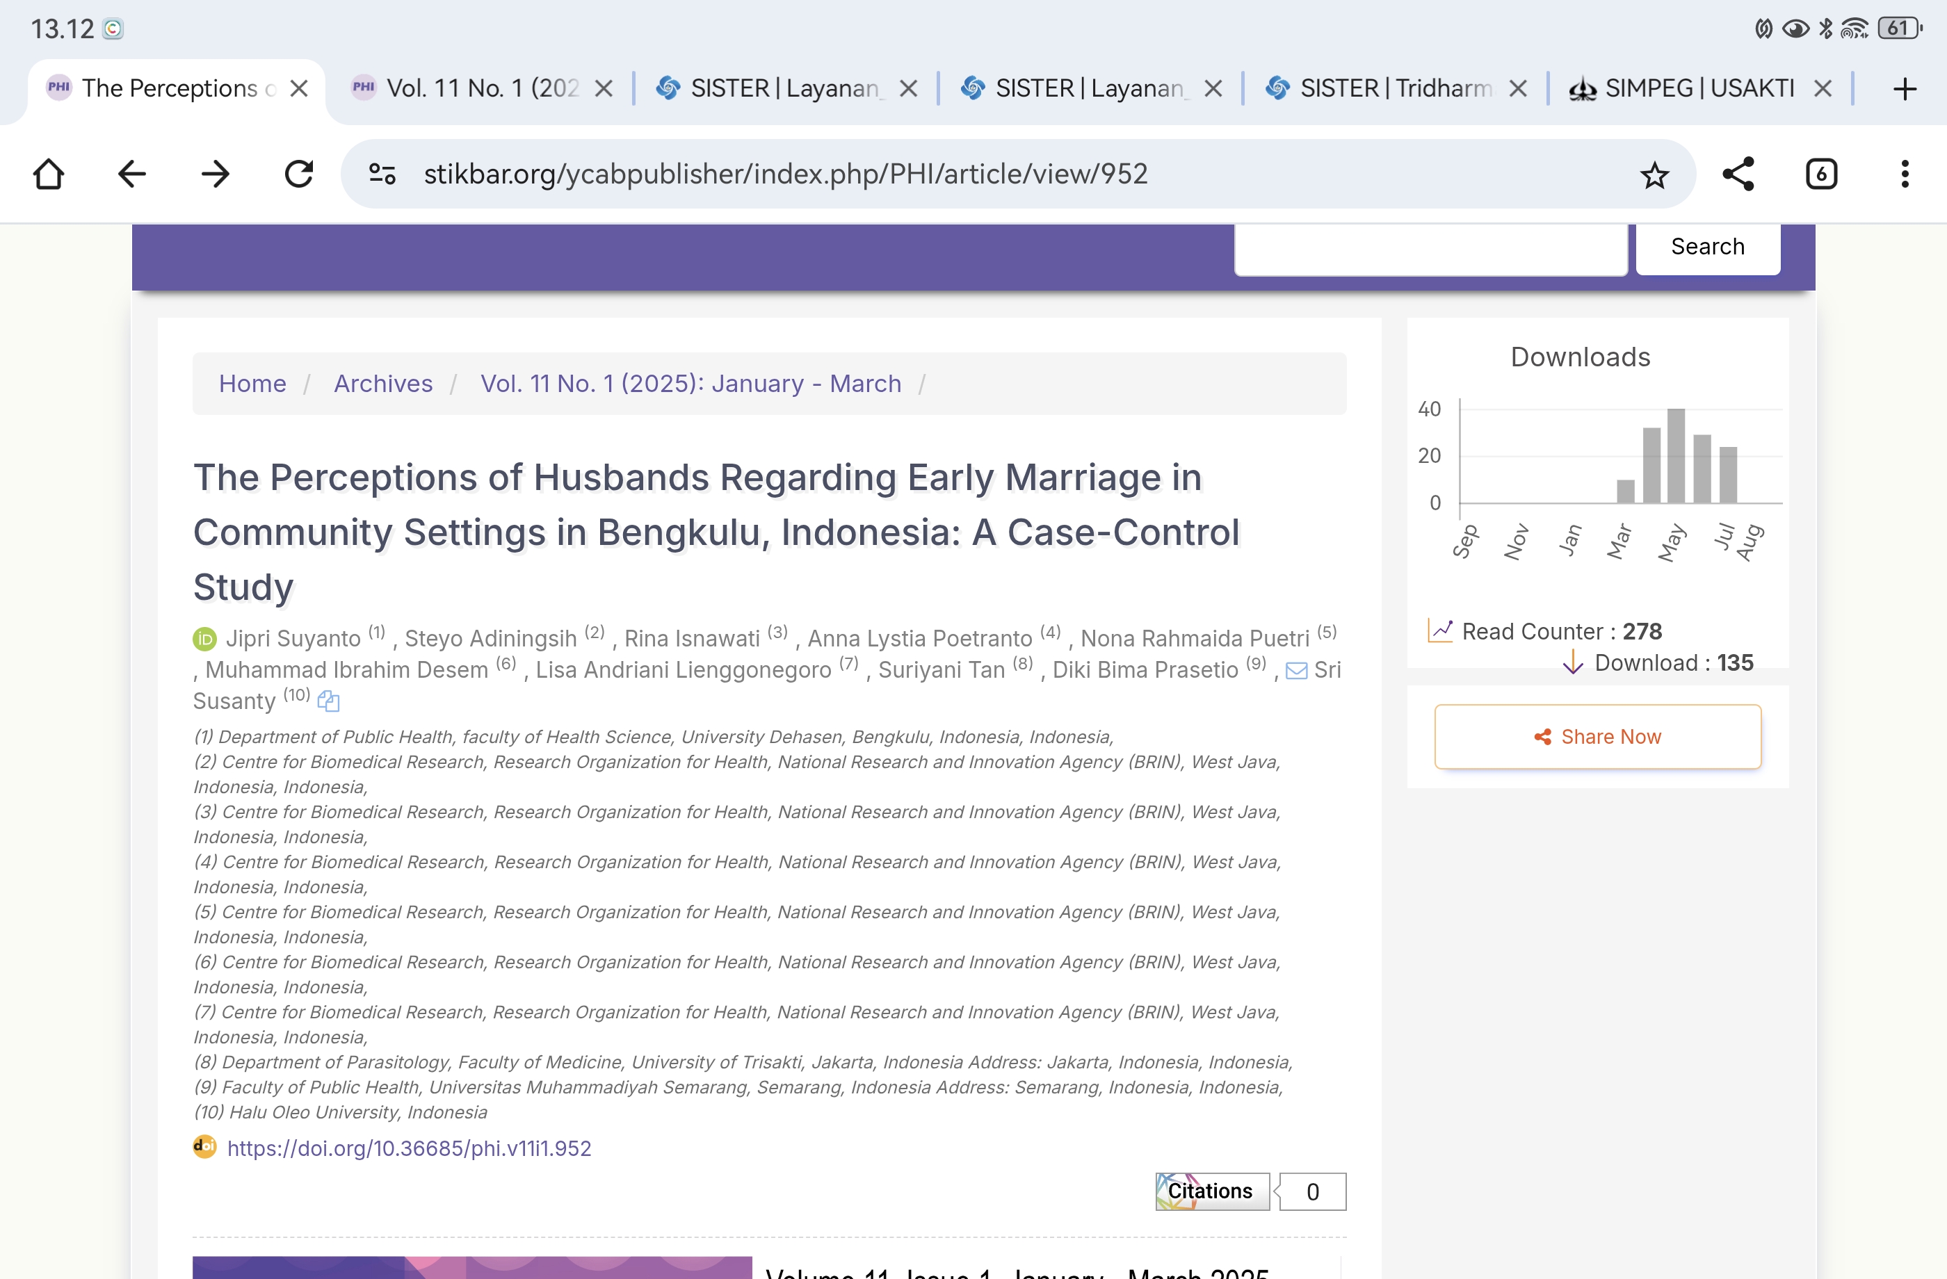This screenshot has width=1947, height=1279.
Task: Click the article title heading
Action: point(717,532)
